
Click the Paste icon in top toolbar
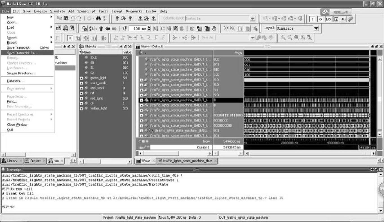click(66, 18)
